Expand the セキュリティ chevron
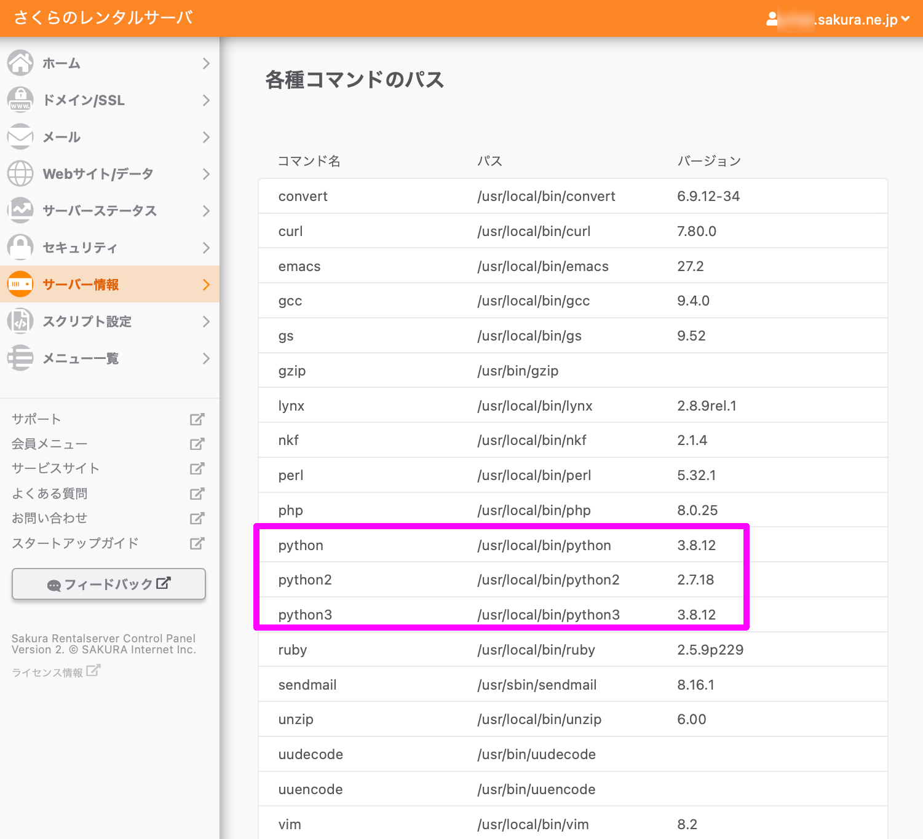This screenshot has height=839, width=923. pyautogui.click(x=206, y=248)
